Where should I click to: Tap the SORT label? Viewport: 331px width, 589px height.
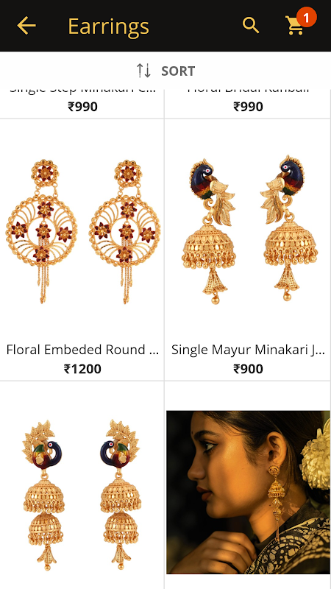(178, 71)
